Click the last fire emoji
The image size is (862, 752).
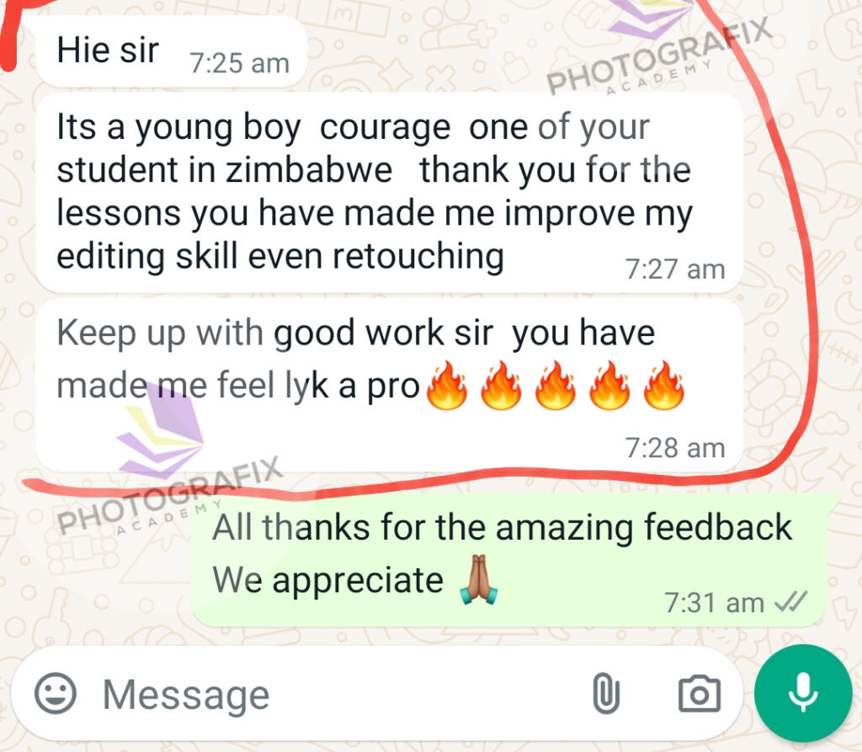pyautogui.click(x=663, y=386)
